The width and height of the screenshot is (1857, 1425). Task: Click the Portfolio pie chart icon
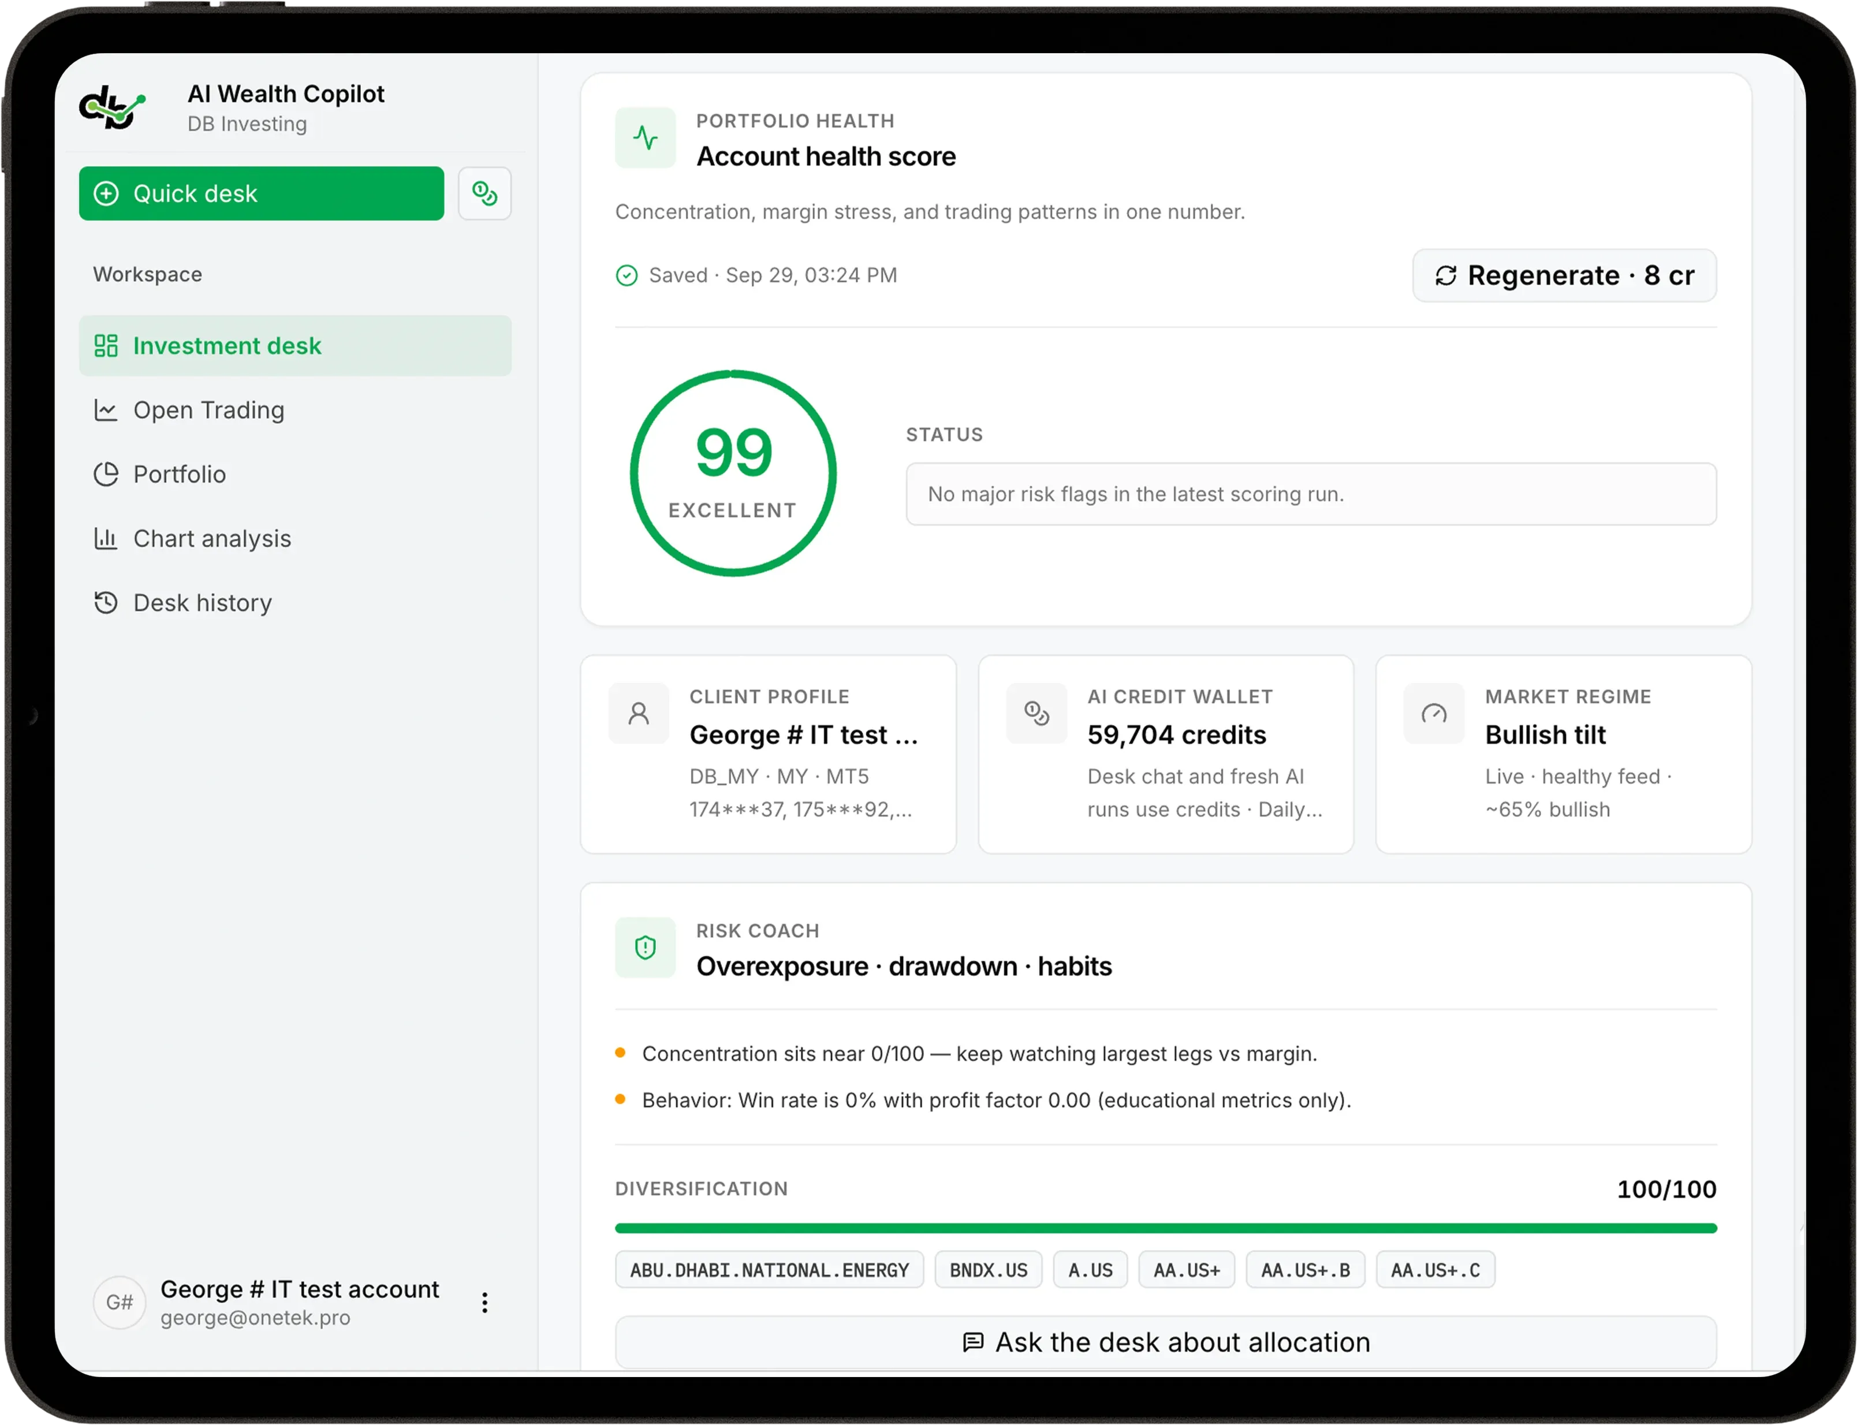click(106, 474)
